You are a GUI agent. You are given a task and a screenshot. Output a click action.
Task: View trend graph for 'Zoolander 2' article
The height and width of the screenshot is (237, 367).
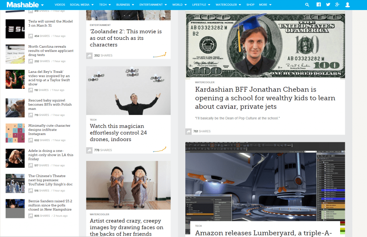pyautogui.click(x=159, y=55)
